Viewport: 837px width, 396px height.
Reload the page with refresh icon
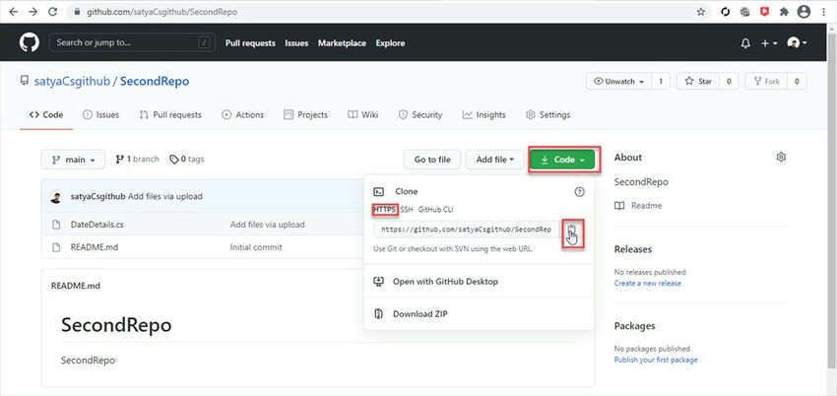tap(52, 12)
